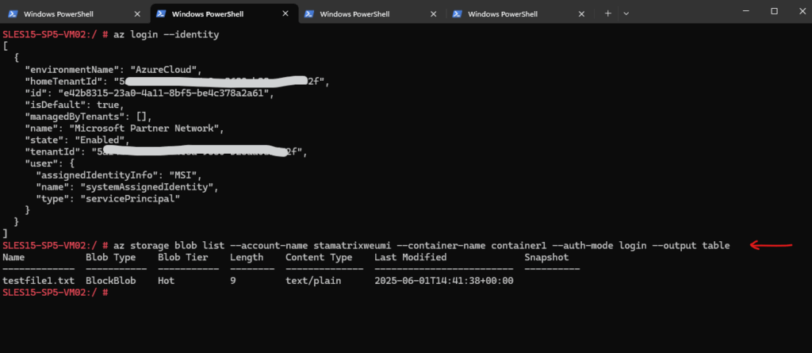This screenshot has height=353, width=812.
Task: Minimize the Windows Terminal window
Action: pos(746,11)
